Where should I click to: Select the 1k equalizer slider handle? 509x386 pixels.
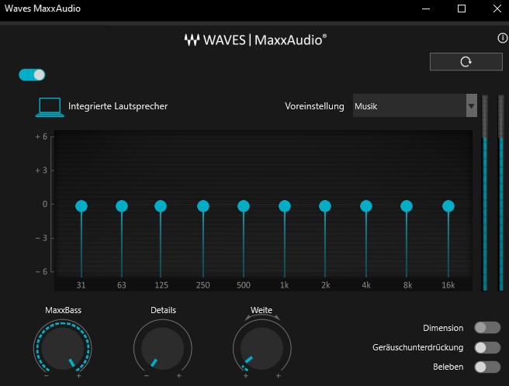pyautogui.click(x=285, y=206)
